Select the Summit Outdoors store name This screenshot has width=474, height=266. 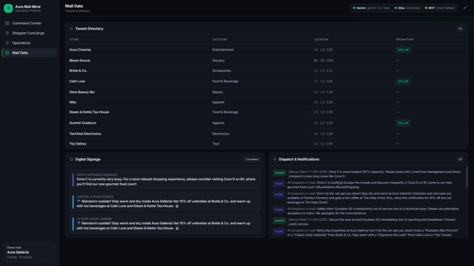pyautogui.click(x=82, y=123)
